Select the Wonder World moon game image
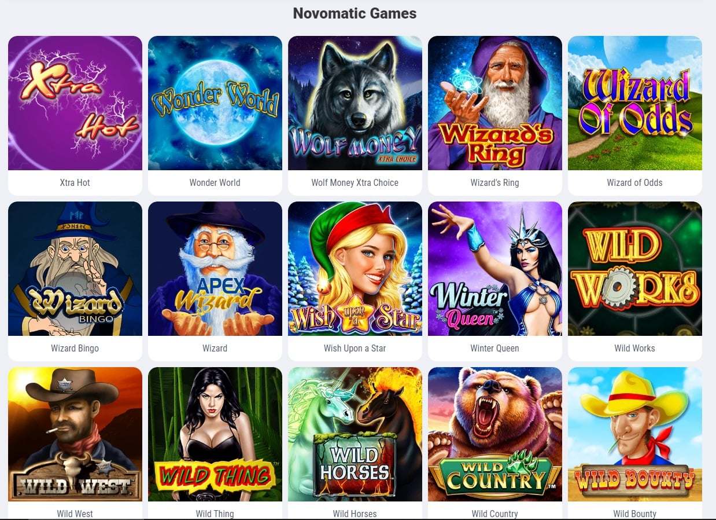716x520 pixels. [x=215, y=103]
